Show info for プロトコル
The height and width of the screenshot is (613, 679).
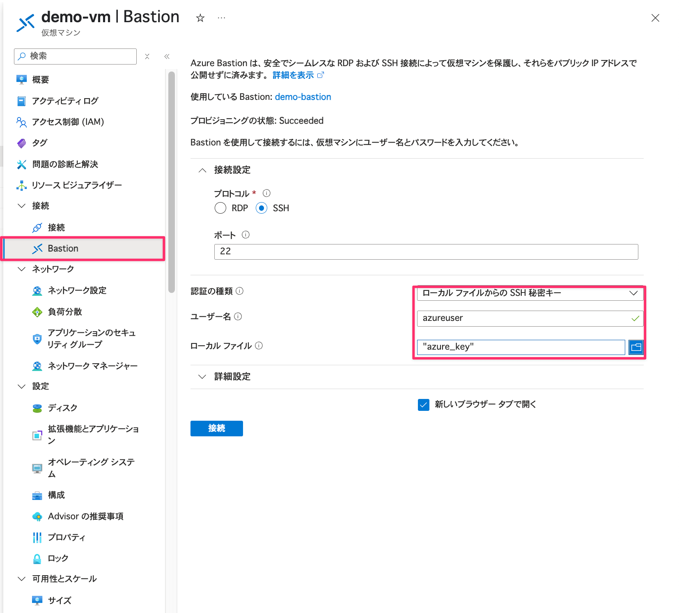pos(266,193)
